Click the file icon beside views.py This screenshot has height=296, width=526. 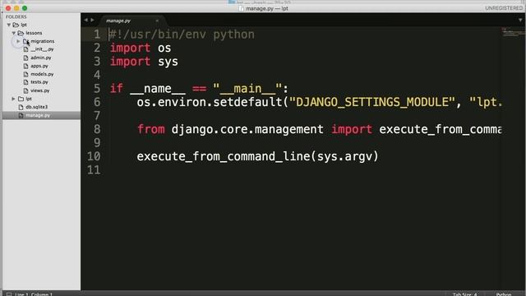25,90
